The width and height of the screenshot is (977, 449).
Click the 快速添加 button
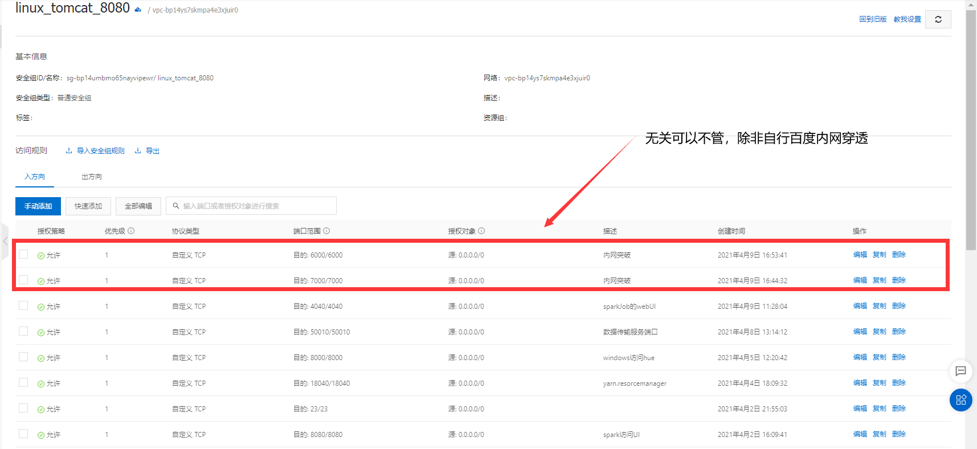tap(88, 206)
